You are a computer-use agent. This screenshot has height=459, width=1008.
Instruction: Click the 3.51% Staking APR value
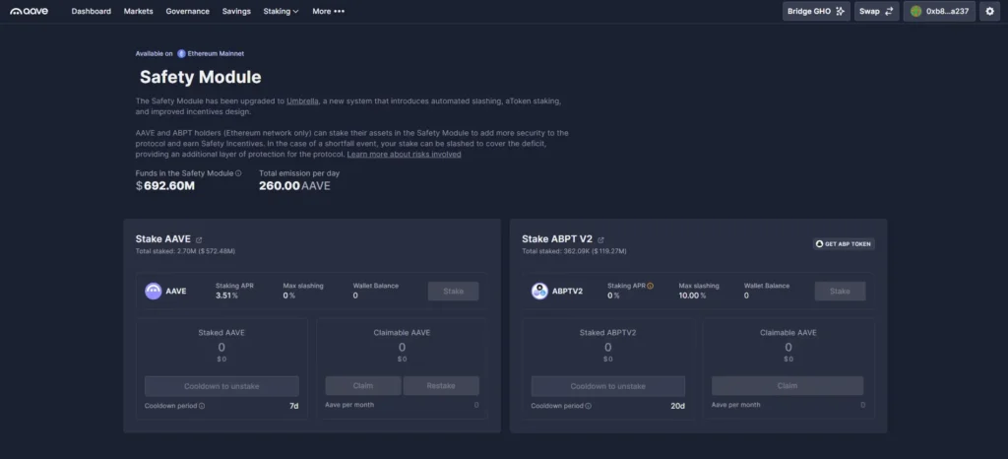click(x=227, y=295)
